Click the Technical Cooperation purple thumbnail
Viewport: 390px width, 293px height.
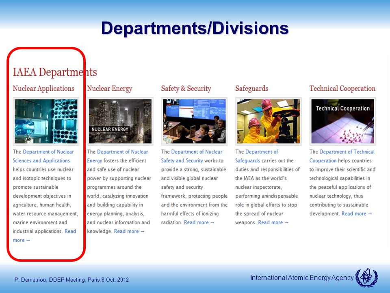pyautogui.click(x=342, y=121)
